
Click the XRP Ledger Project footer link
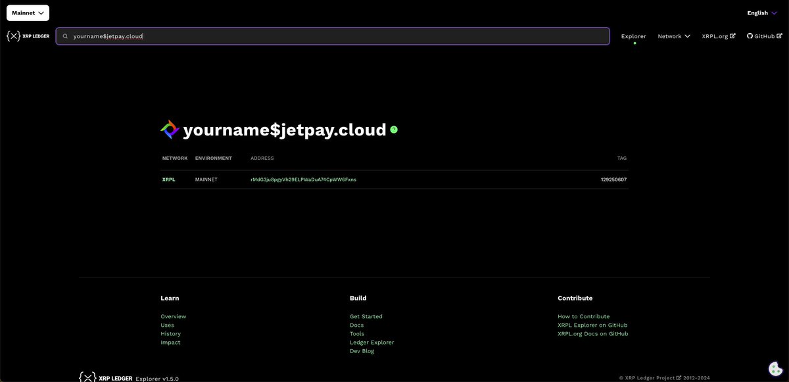653,378
